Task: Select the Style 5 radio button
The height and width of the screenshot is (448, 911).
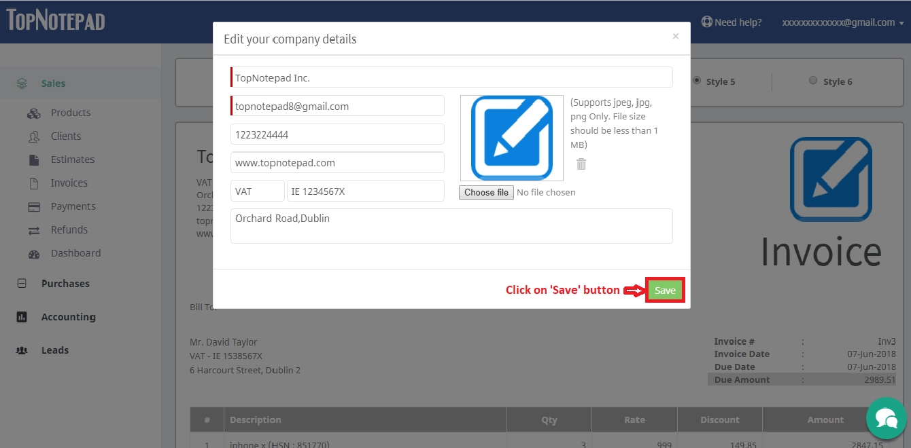Action: pos(697,81)
